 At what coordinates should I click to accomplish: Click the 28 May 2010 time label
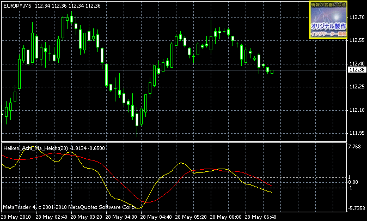point(16,217)
